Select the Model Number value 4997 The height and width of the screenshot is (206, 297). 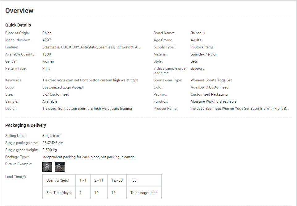pyautogui.click(x=47, y=40)
